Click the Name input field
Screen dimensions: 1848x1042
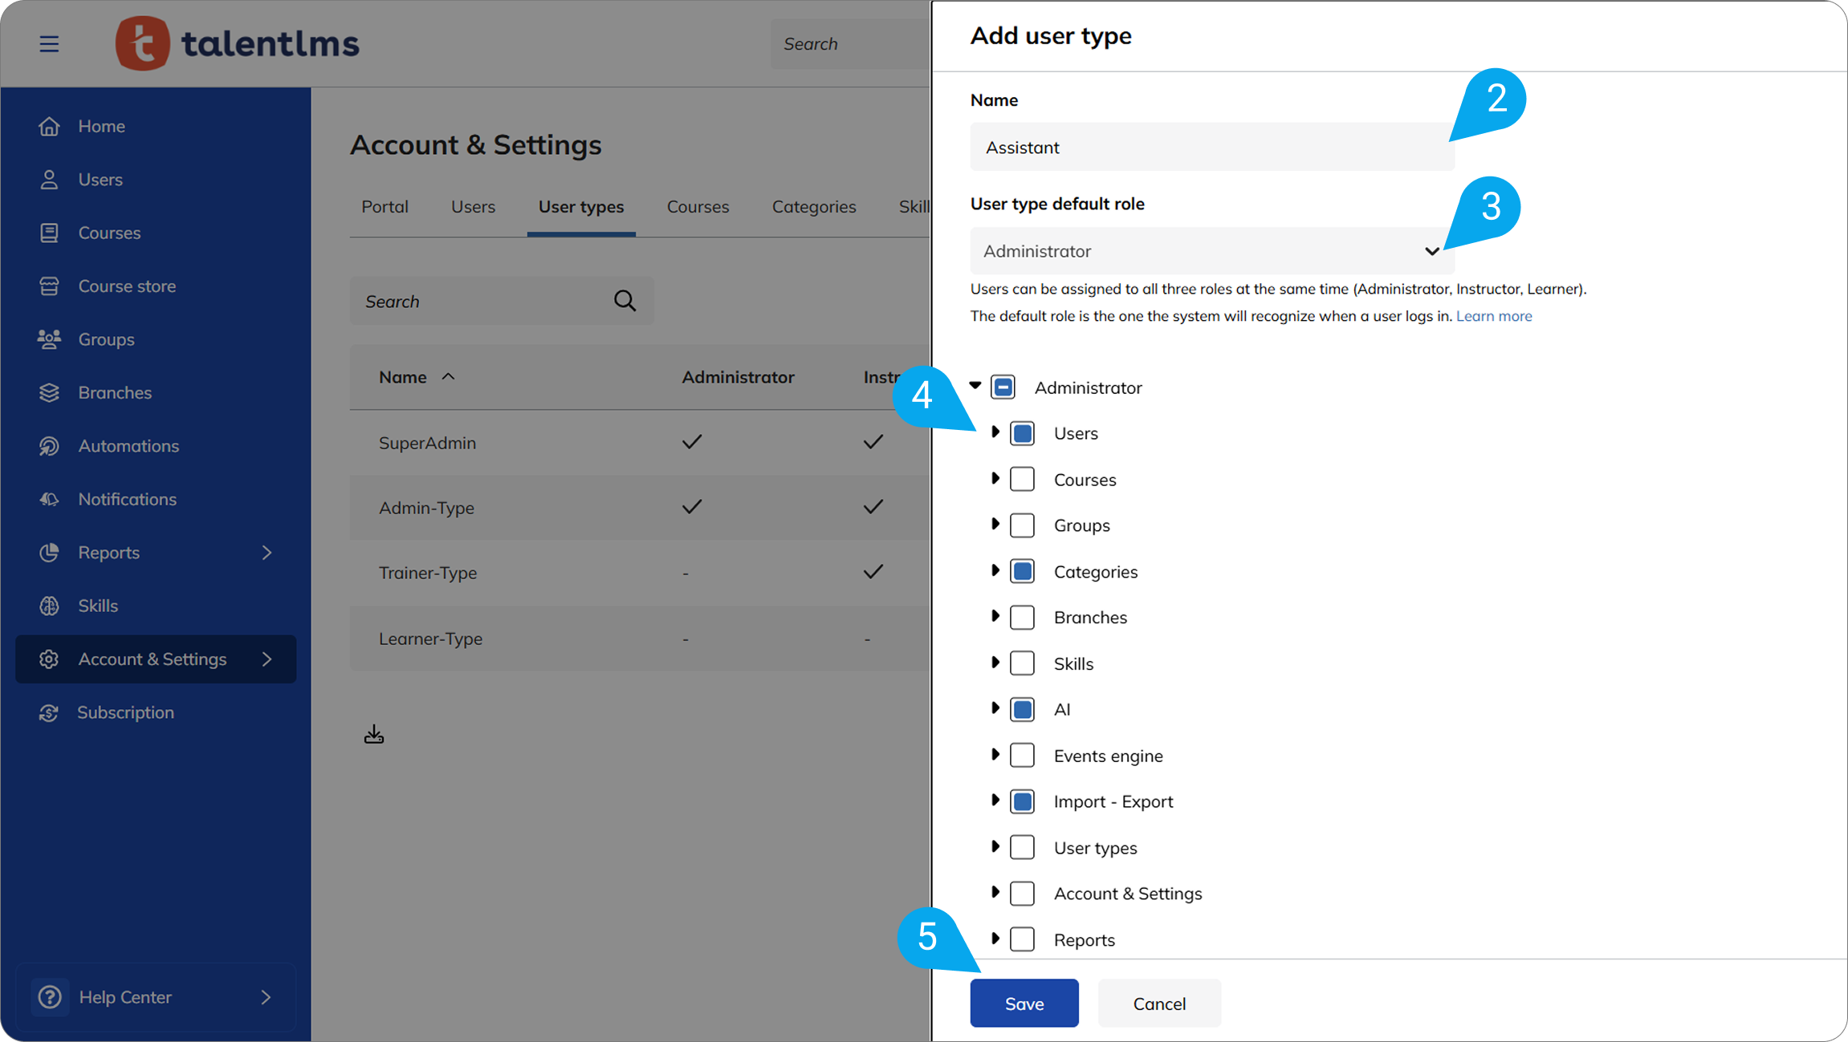point(1211,148)
